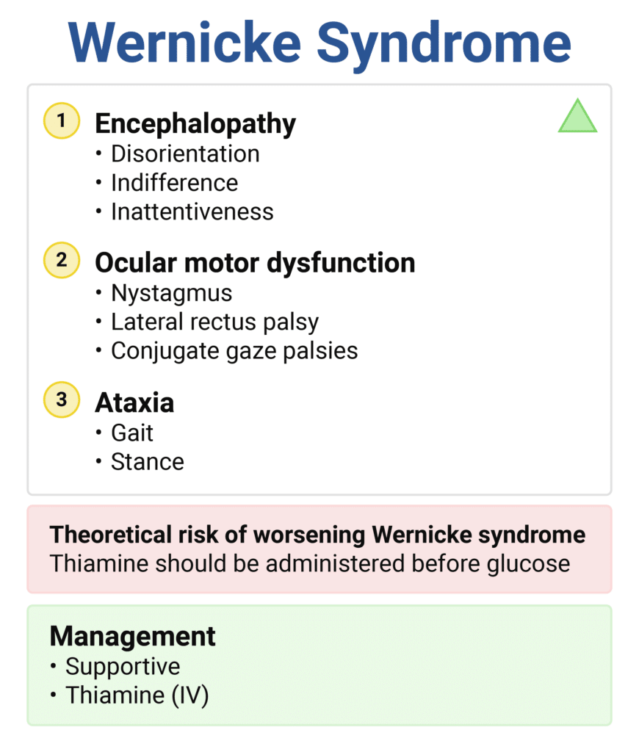Click Thiamine should be administered text
The height and width of the screenshot is (752, 639).
[x=309, y=563]
